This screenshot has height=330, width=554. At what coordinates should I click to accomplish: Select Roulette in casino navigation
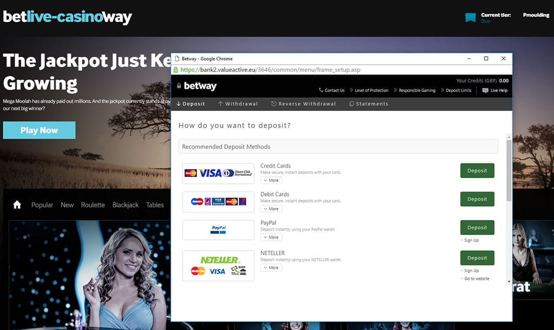93,205
